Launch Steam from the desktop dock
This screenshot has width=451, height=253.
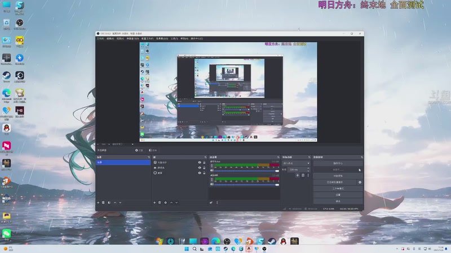pos(272,241)
